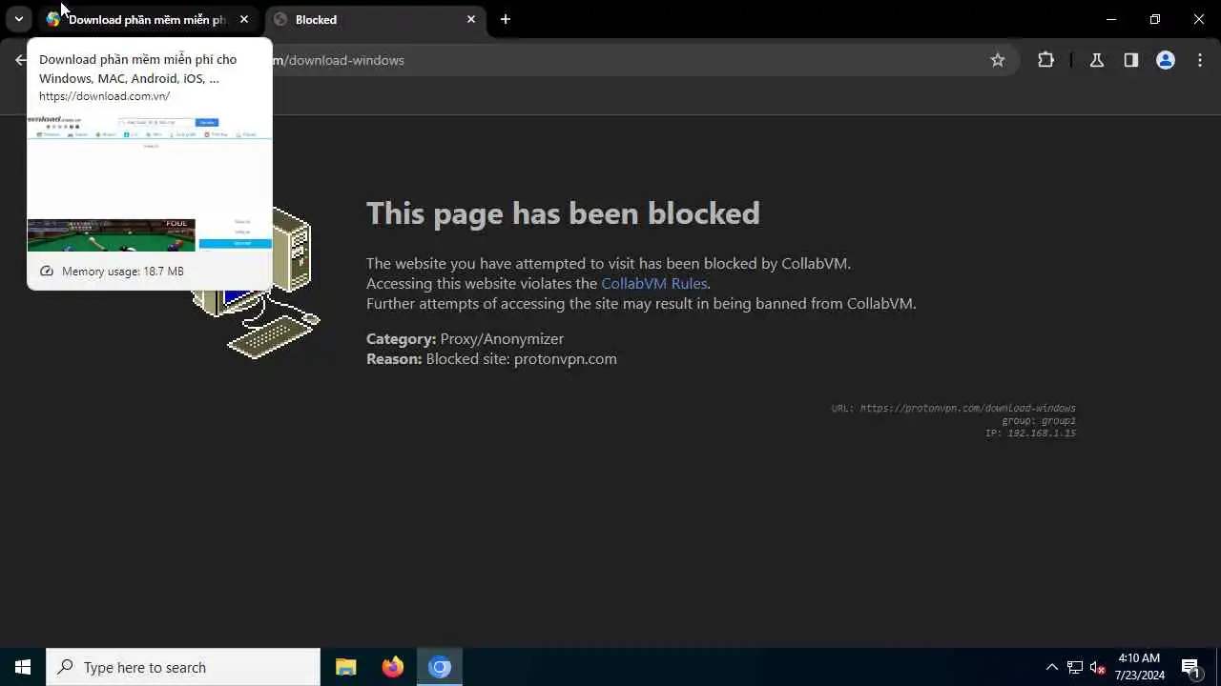The width and height of the screenshot is (1221, 686).
Task: Click the group: group1 text
Action: [x=1039, y=420]
